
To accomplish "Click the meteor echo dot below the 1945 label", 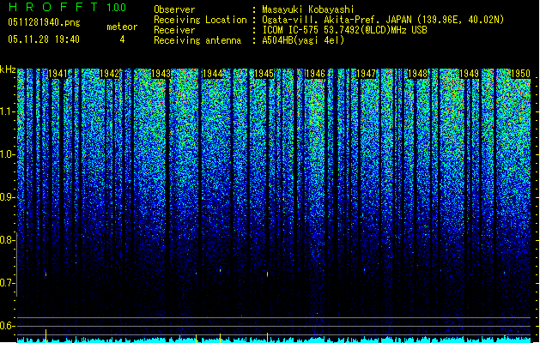I will [267, 274].
